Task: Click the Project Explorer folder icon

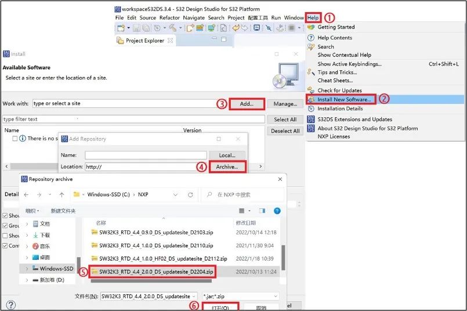Action: click(x=120, y=41)
